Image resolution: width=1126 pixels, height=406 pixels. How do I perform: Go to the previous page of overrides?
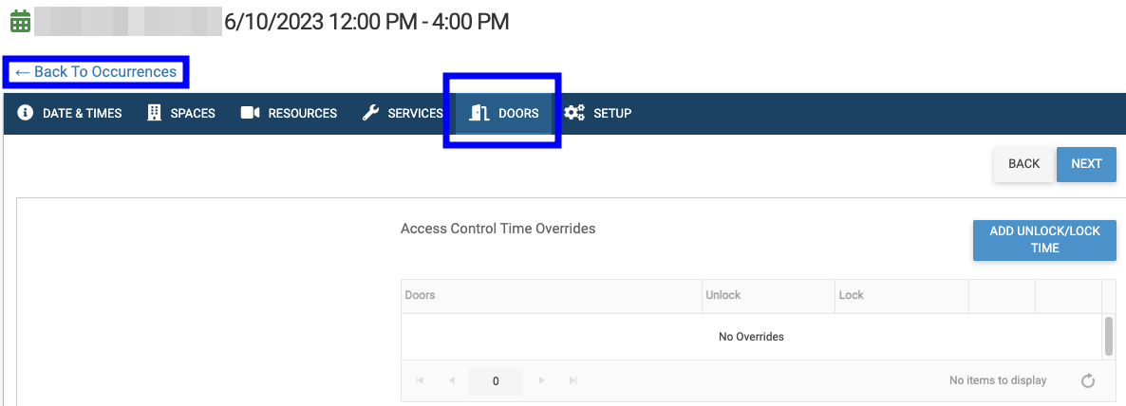452,380
